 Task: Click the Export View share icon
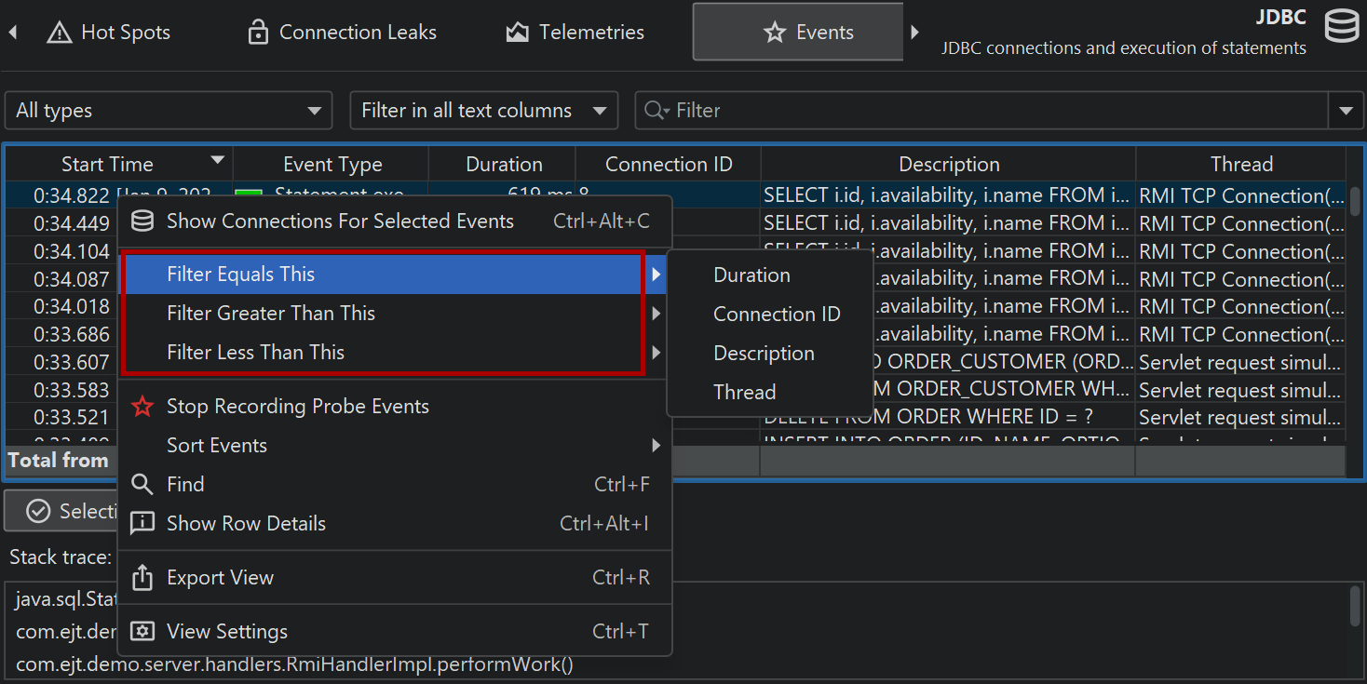coord(142,578)
